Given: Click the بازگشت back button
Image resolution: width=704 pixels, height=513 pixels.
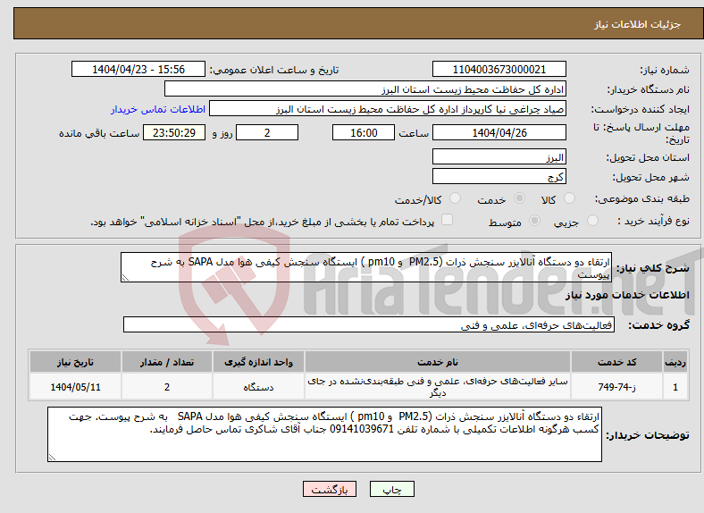Looking at the screenshot, I should click(330, 489).
